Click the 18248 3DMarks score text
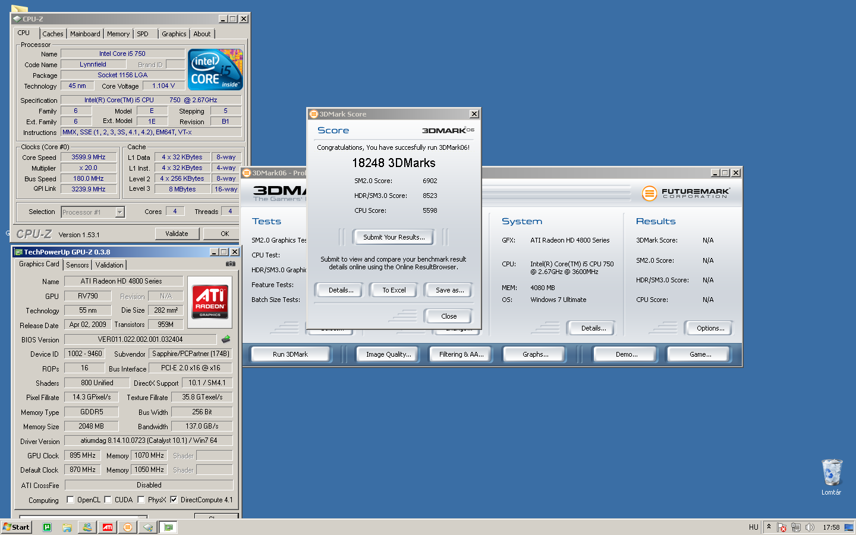The width and height of the screenshot is (856, 535). (x=394, y=163)
